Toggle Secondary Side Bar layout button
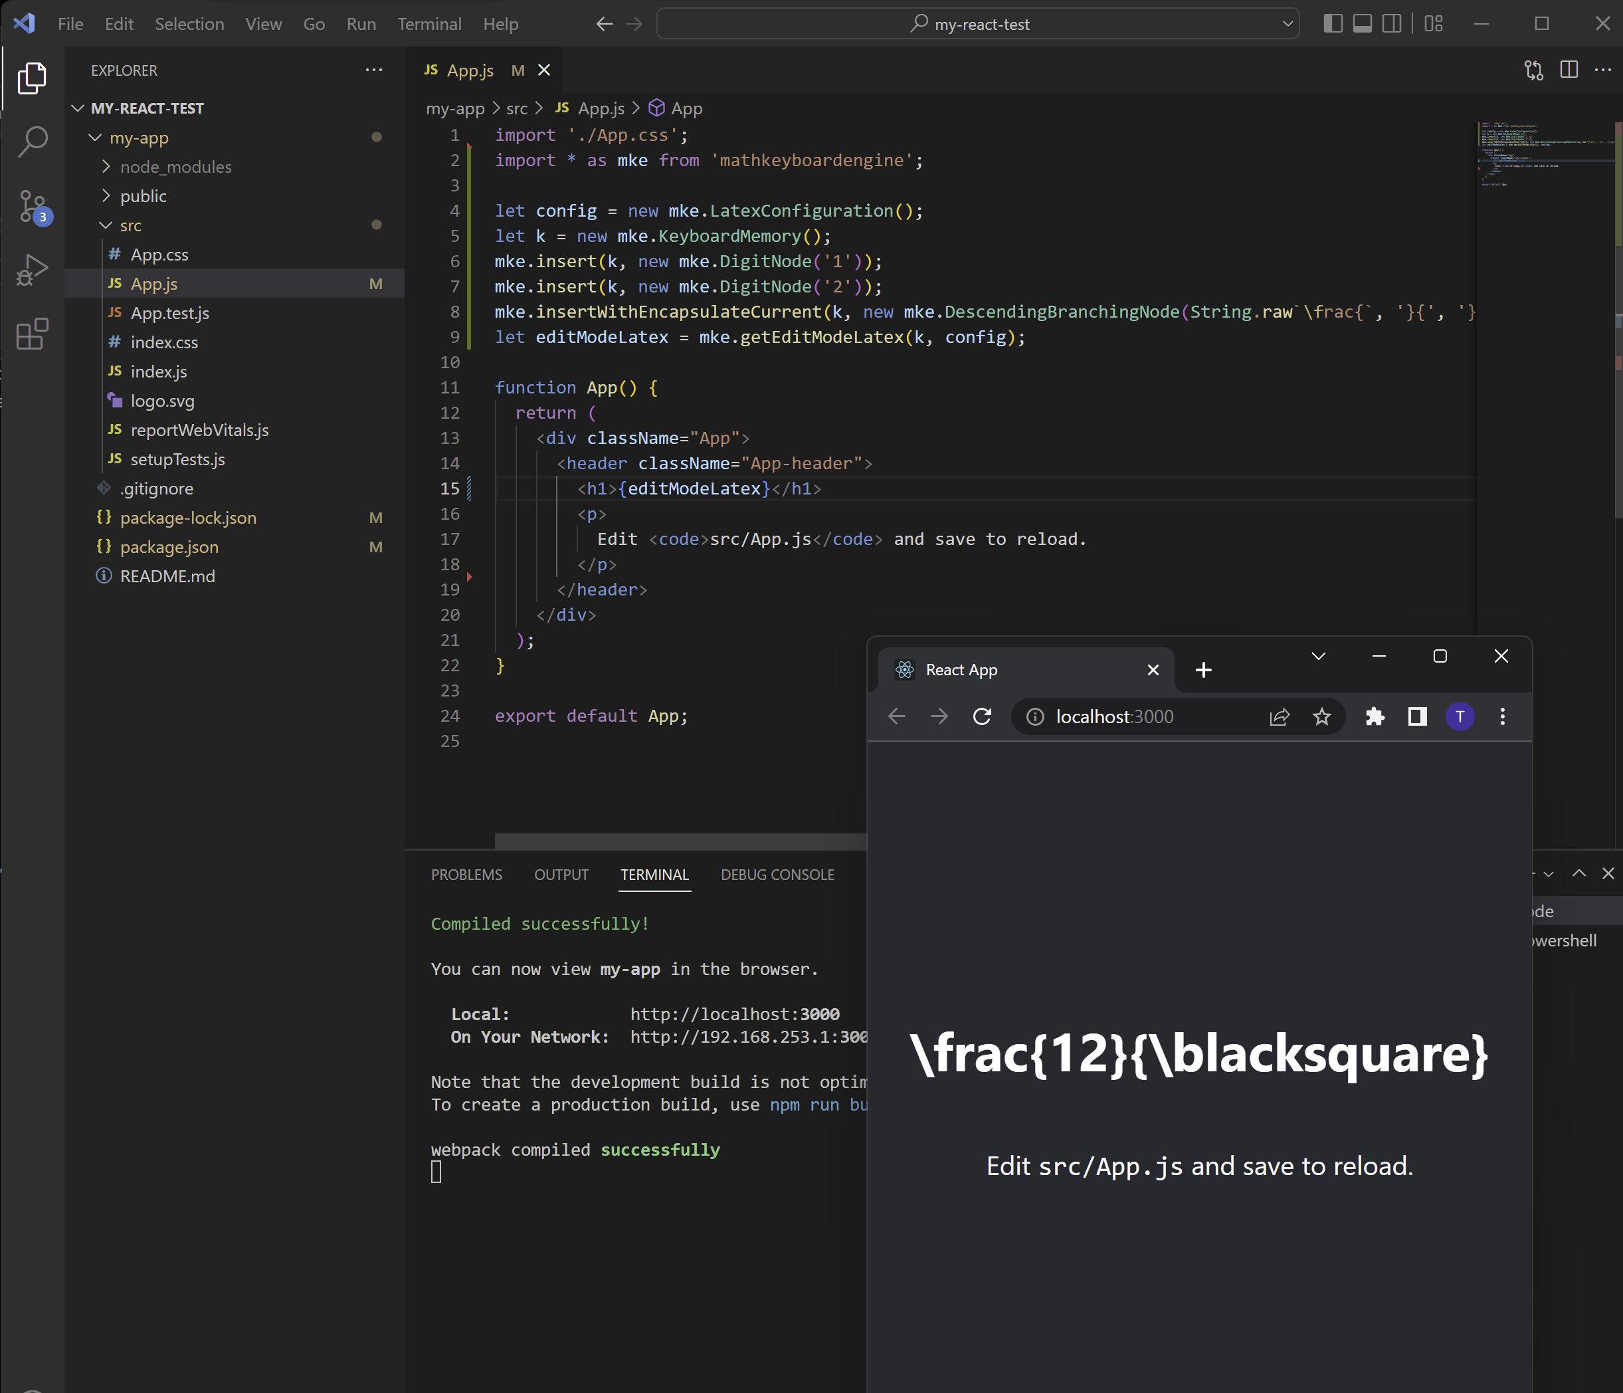This screenshot has width=1623, height=1393. (1392, 23)
